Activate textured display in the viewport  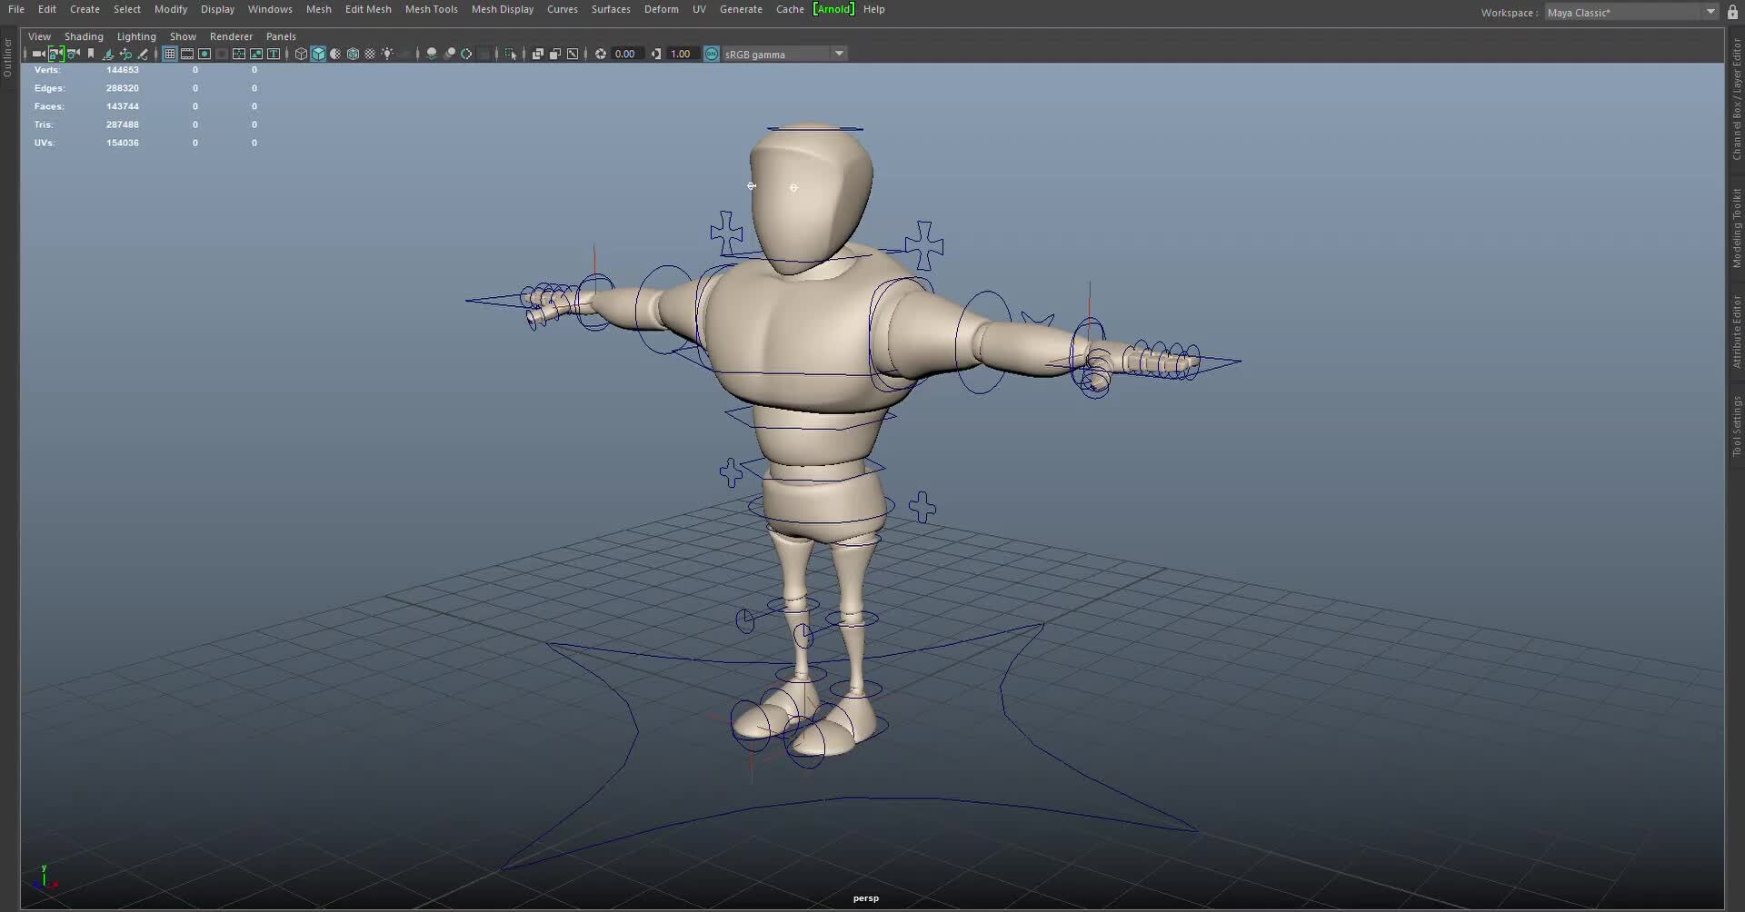click(354, 54)
